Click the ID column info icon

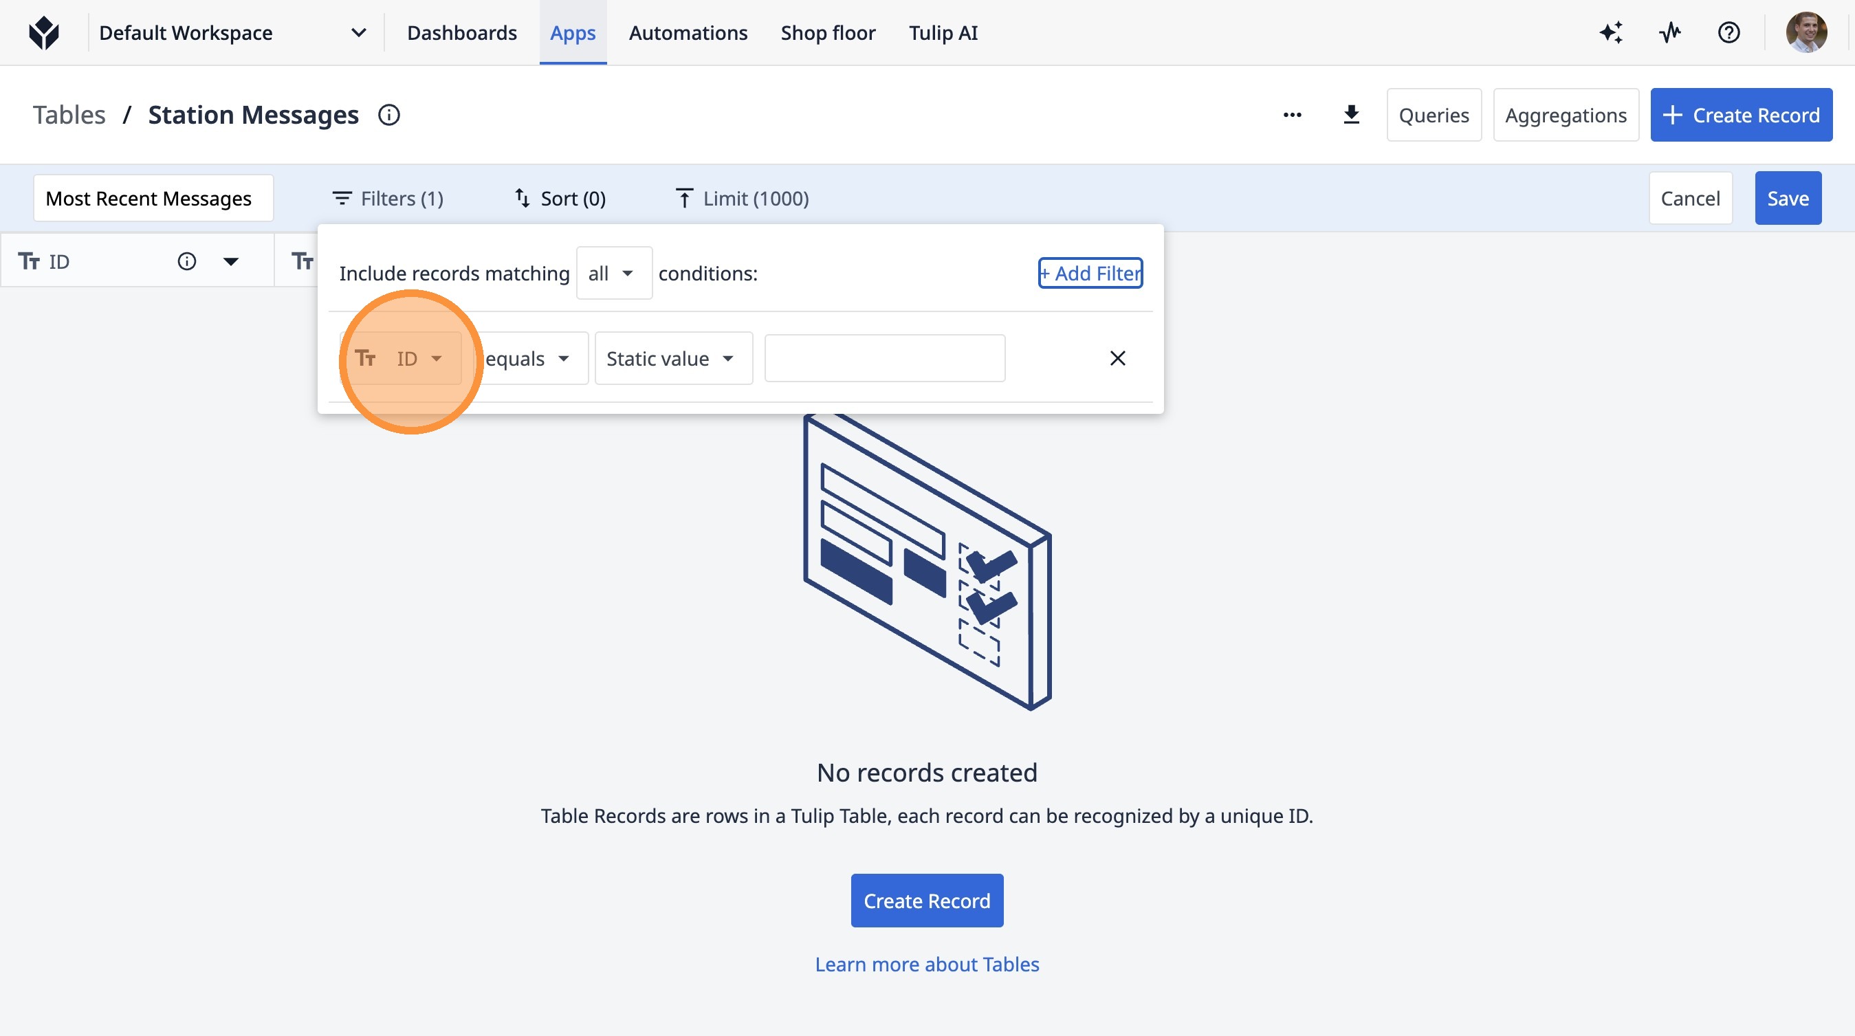186,261
